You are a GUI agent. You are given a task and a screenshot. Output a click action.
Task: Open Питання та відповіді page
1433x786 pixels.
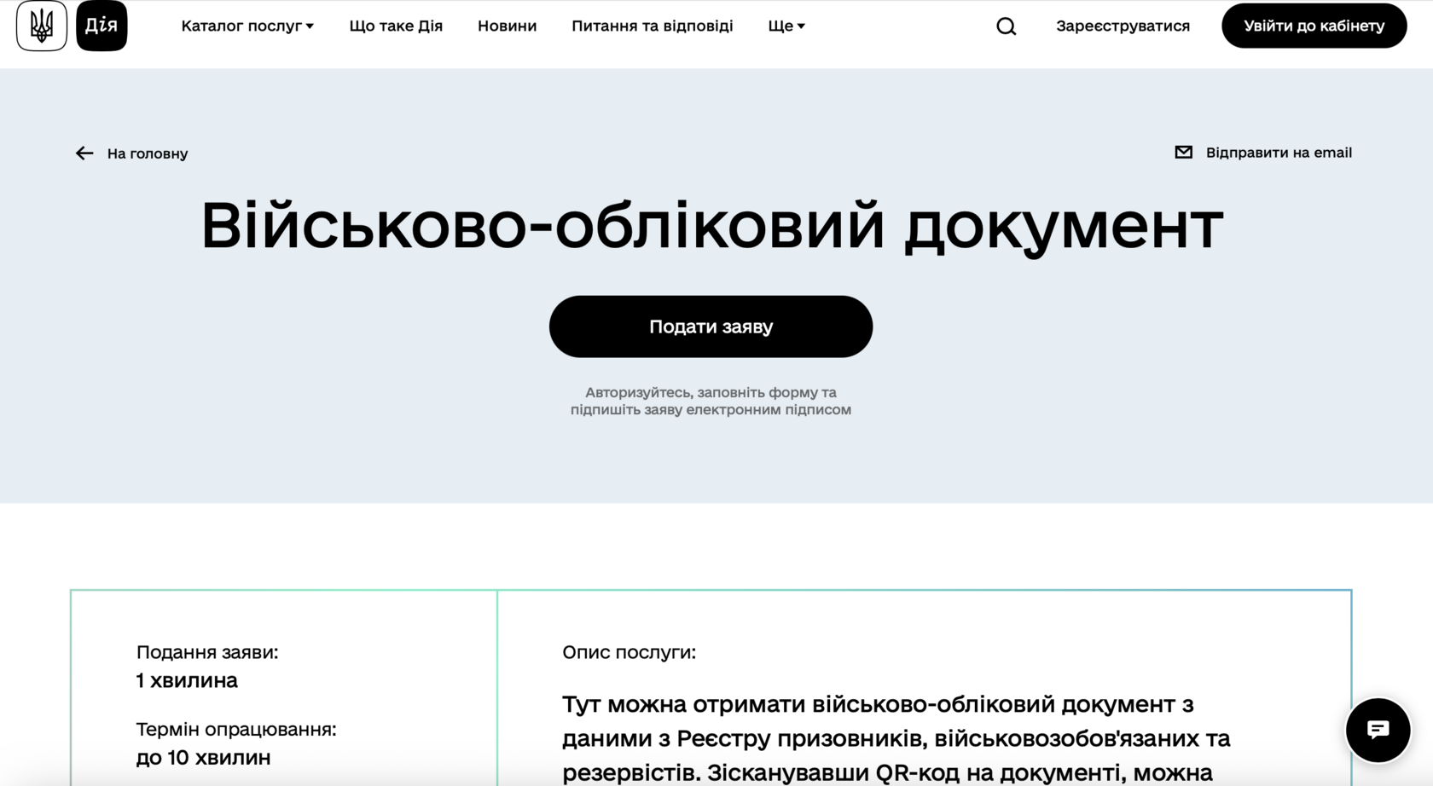652,26
